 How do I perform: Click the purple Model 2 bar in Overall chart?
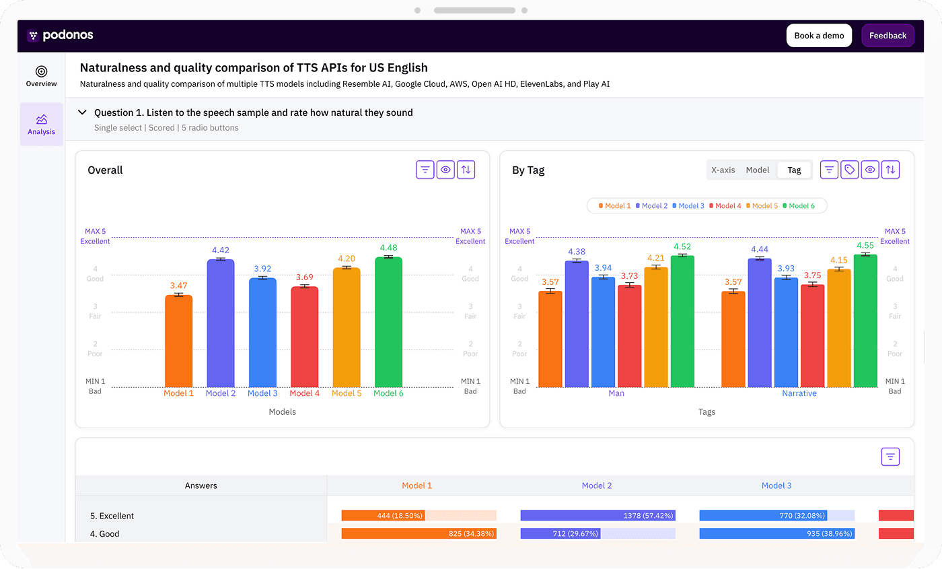[x=221, y=323]
